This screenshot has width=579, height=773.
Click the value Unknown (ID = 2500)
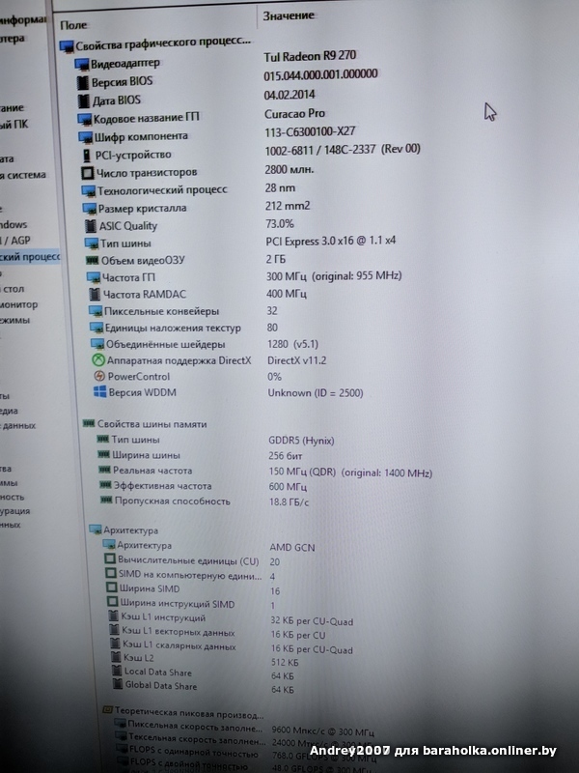(x=316, y=393)
